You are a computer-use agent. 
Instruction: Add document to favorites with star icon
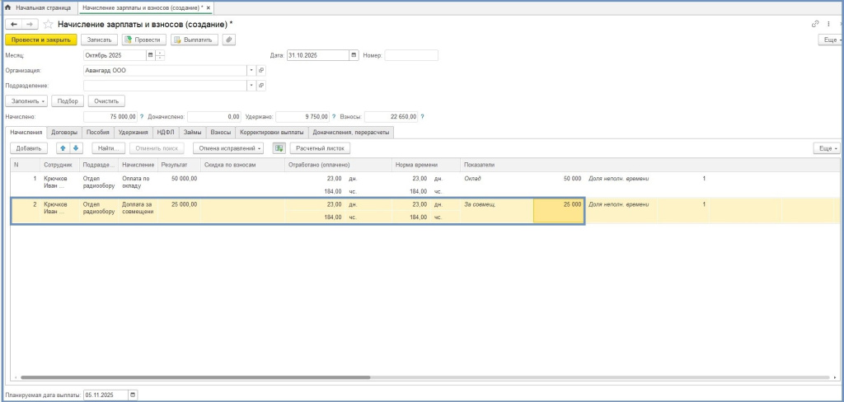49,24
